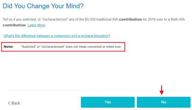Click the bold contribution word after traditional IRA
Image resolution: width=192 pixels, height=110 pixels.
click(130, 19)
